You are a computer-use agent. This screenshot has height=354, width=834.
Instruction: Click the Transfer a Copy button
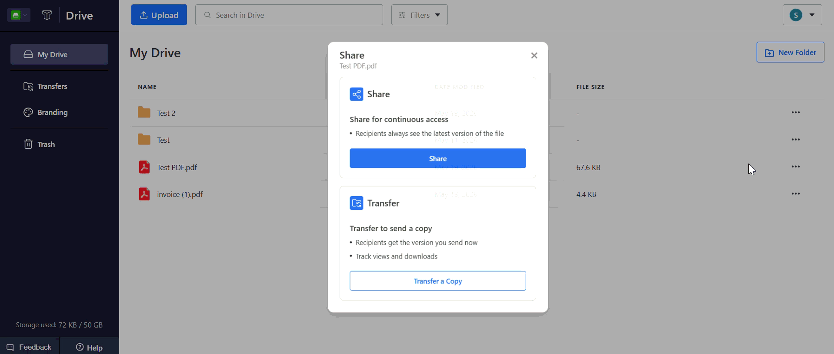pyautogui.click(x=438, y=281)
